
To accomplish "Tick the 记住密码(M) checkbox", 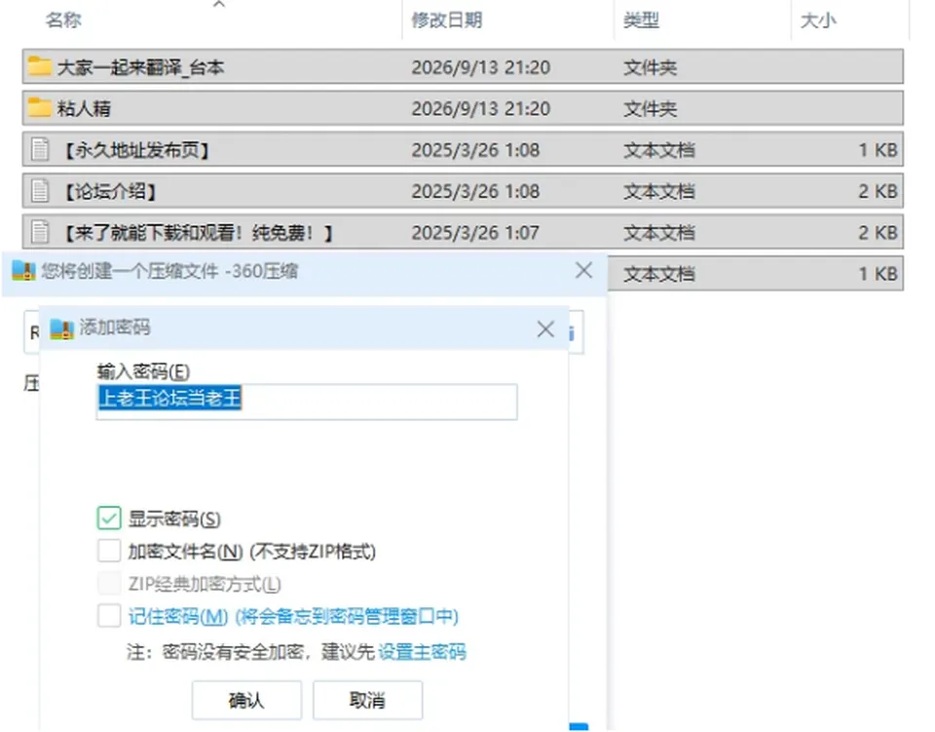I will [109, 615].
